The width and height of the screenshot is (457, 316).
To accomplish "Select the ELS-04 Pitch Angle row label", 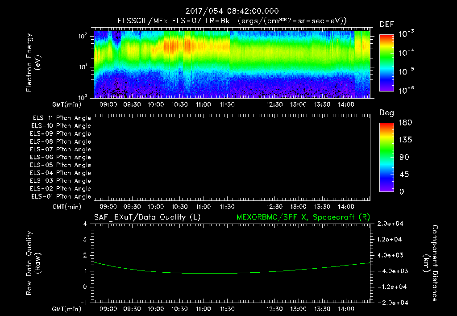I will (60, 173).
